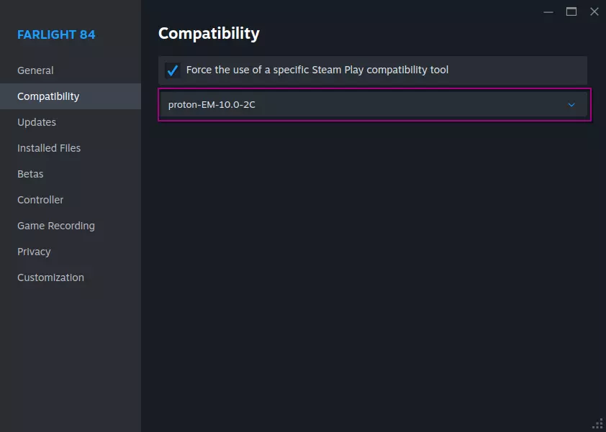The image size is (606, 432).
Task: Go to the Updates section
Action: point(37,122)
